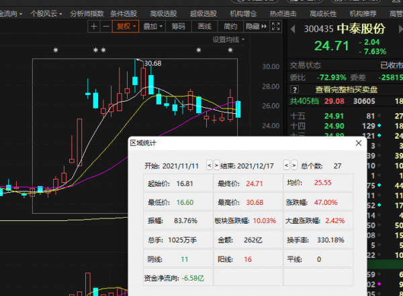Open the 高成长性 menu item

(323, 13)
